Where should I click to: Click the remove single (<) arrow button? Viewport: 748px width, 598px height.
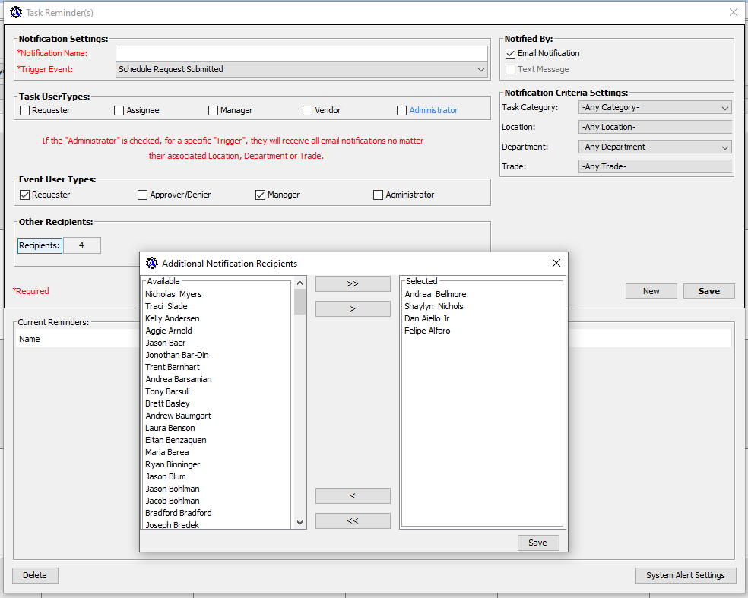[x=353, y=496]
